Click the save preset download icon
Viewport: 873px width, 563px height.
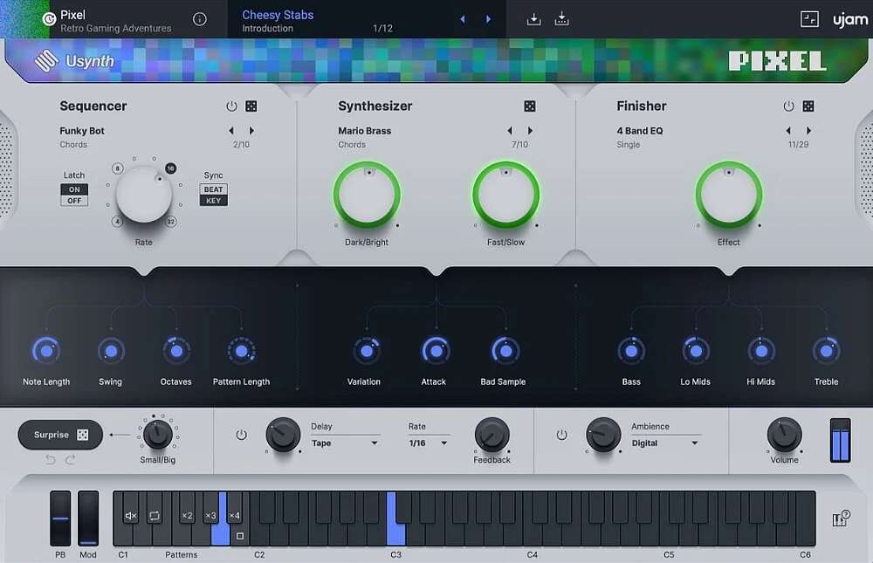click(x=534, y=19)
